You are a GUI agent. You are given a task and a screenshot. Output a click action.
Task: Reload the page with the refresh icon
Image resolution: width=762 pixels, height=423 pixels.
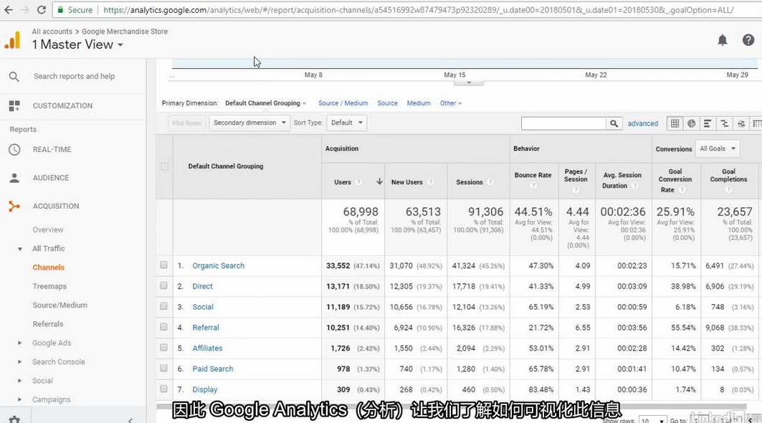tap(42, 10)
